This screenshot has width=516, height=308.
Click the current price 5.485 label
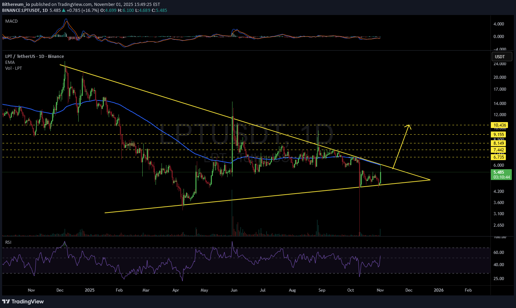pyautogui.click(x=499, y=172)
